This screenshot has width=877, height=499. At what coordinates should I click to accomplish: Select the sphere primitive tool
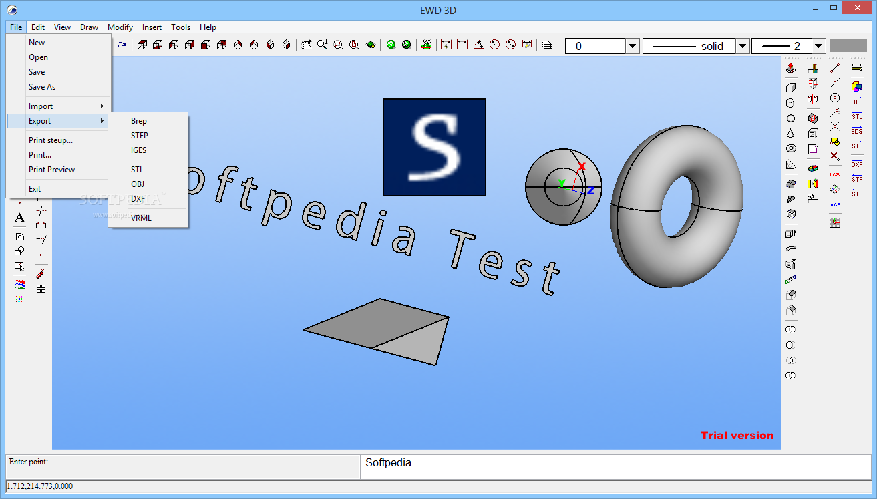coord(791,118)
